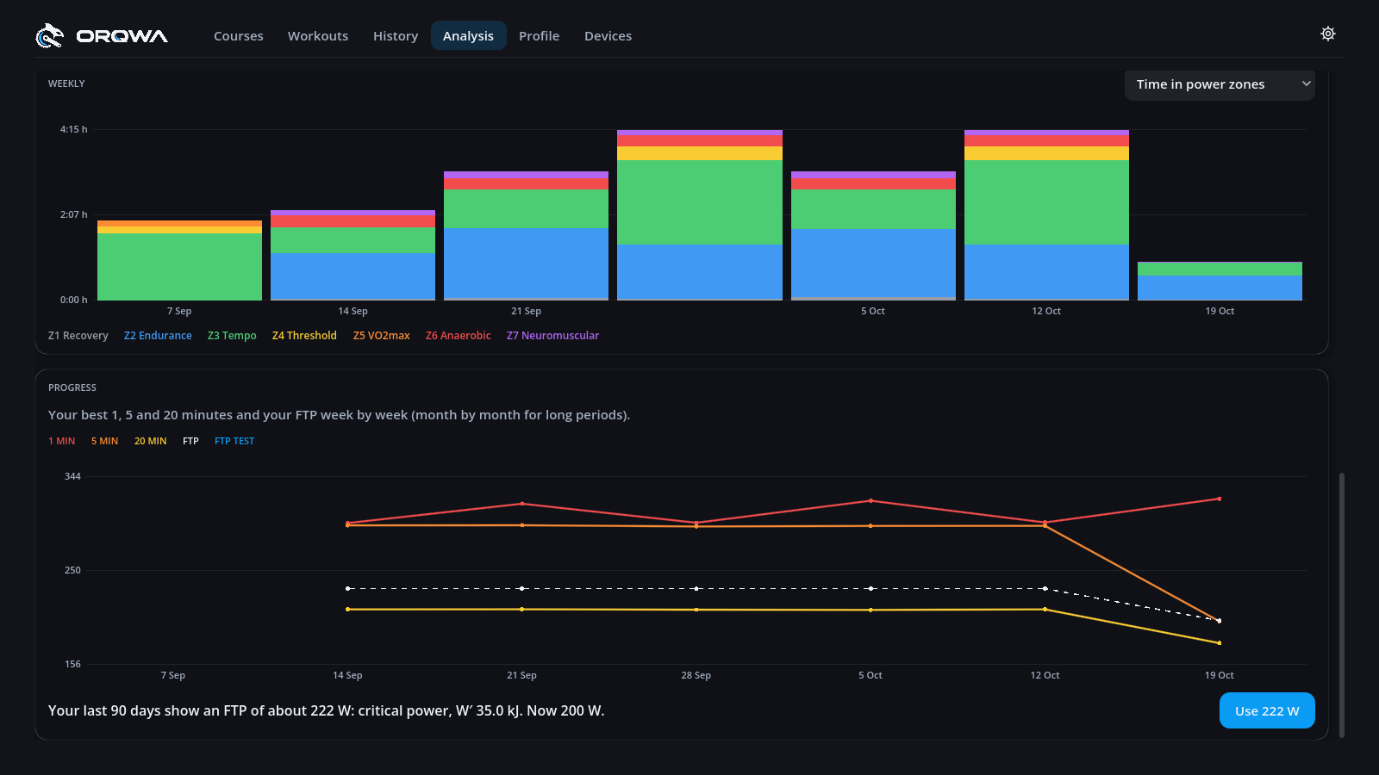This screenshot has width=1379, height=775.
Task: Click the Z7 Neuromuscular legend label
Action: click(552, 336)
